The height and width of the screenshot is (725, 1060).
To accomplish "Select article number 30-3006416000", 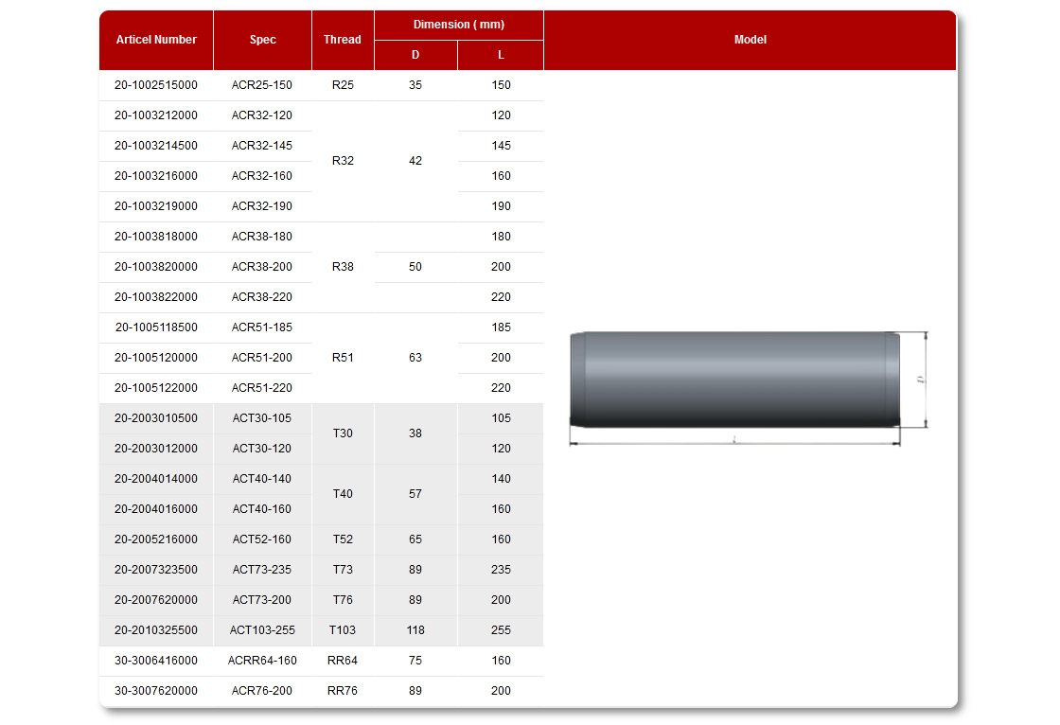I will (156, 661).
